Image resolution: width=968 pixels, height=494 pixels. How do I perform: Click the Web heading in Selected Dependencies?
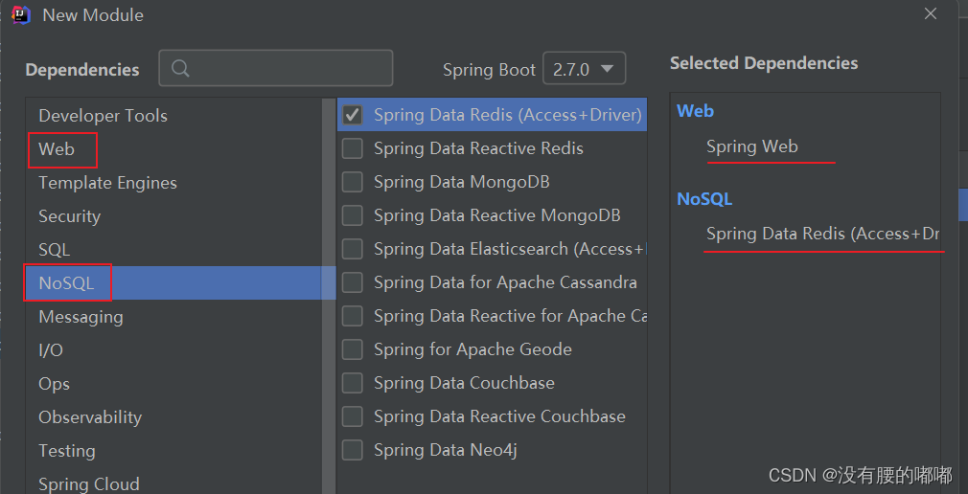tap(695, 111)
